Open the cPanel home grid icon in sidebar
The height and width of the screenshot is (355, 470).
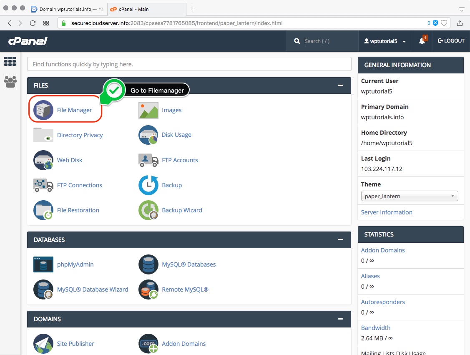(10, 61)
